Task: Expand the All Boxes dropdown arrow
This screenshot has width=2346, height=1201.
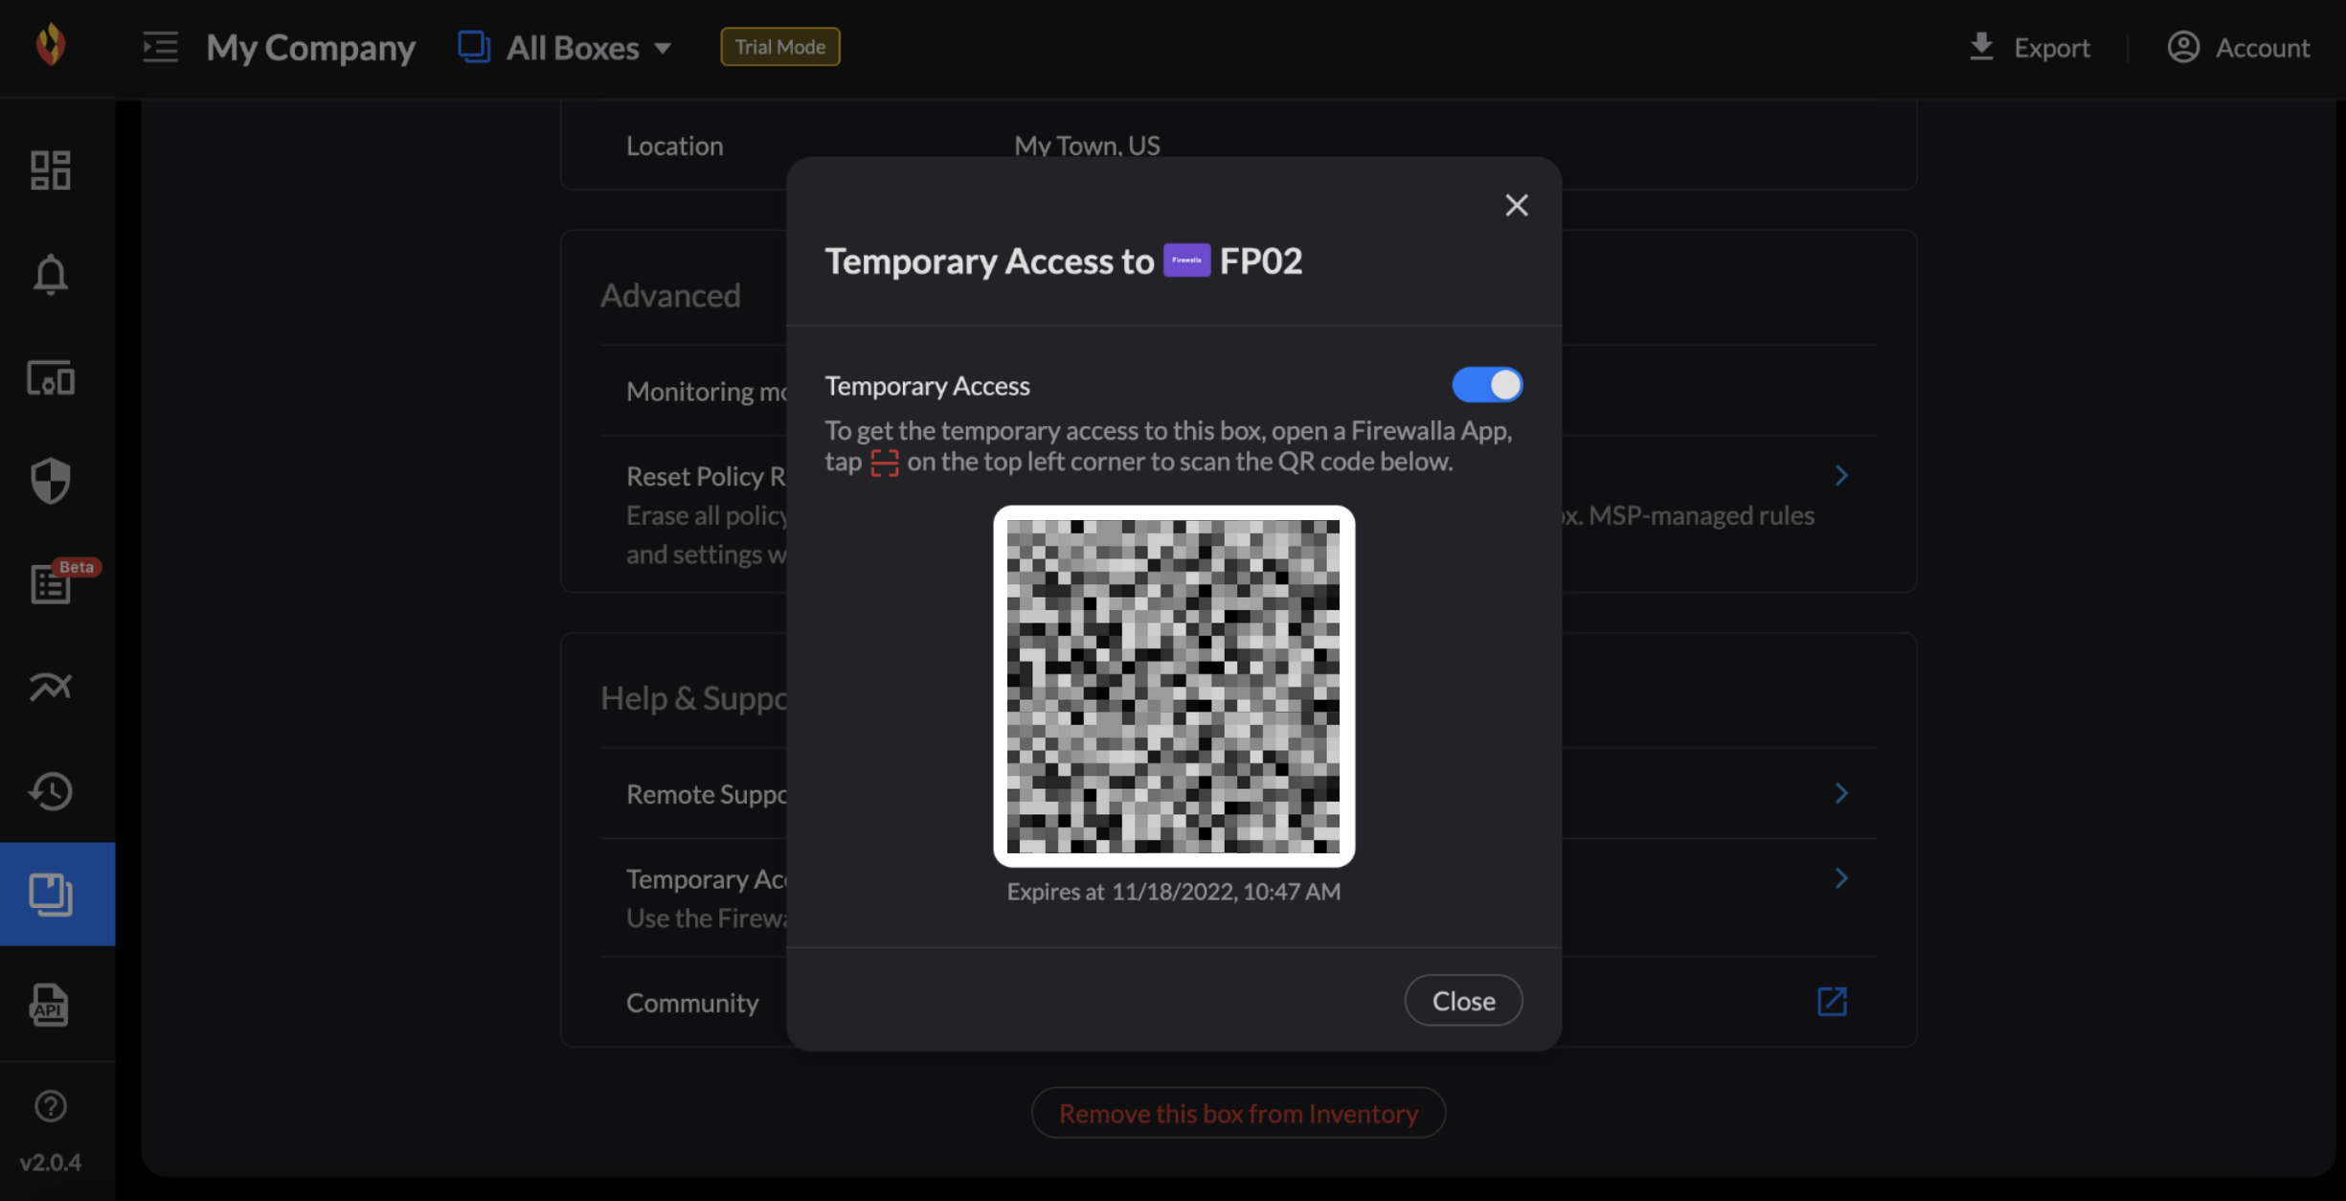Action: coord(663,48)
